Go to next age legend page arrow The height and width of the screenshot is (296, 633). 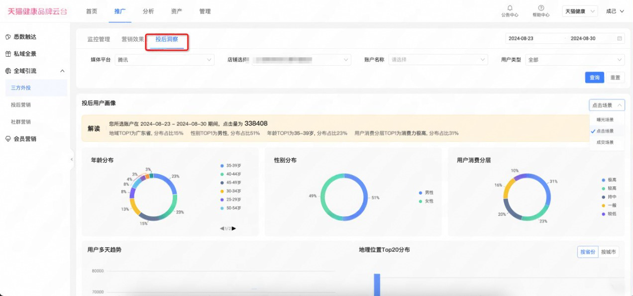click(234, 228)
